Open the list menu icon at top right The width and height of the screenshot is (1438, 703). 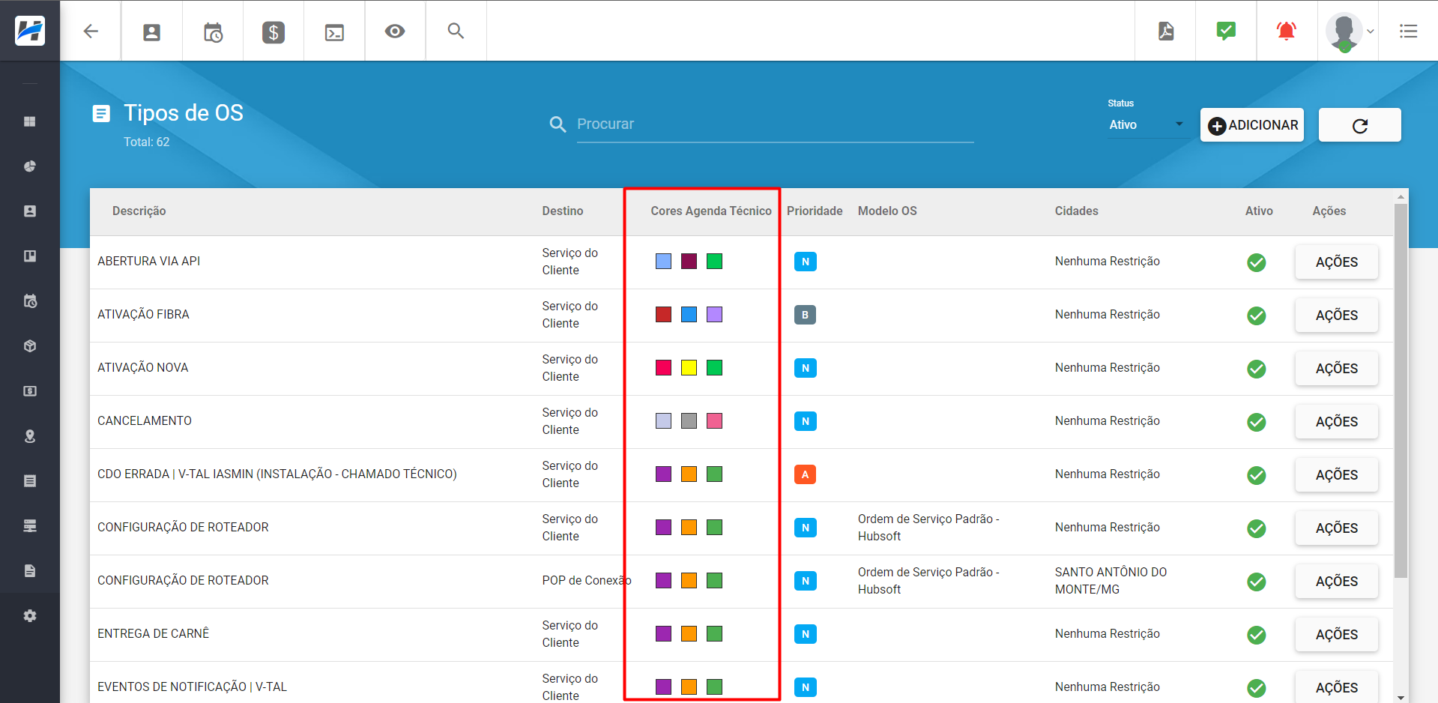click(x=1408, y=31)
